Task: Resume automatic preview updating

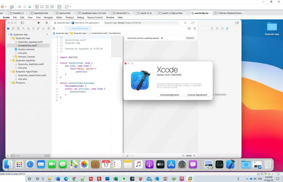Action: tap(190, 38)
